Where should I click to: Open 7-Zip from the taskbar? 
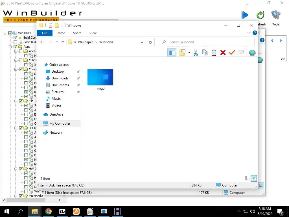point(62,211)
